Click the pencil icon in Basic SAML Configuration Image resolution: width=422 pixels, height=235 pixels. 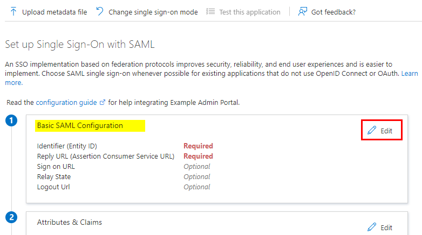(372, 130)
